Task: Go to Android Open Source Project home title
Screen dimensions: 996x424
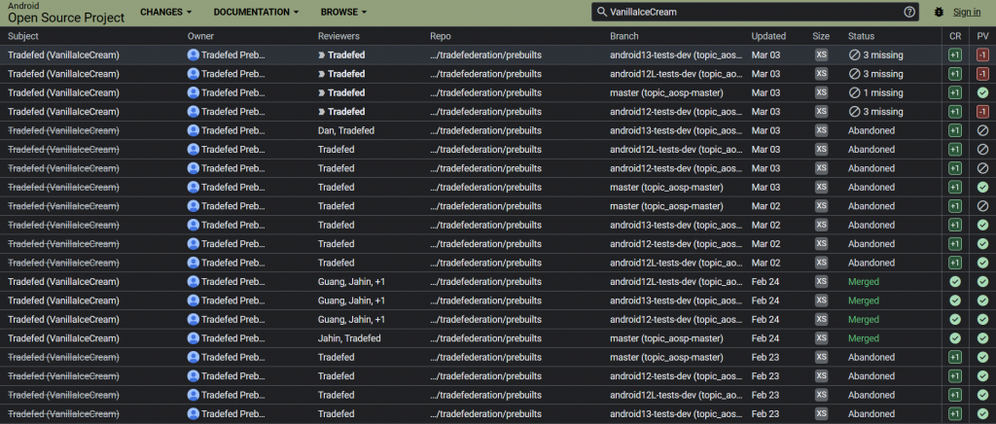Action: click(x=66, y=14)
